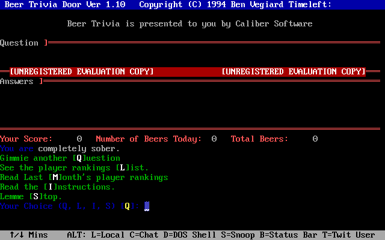Click the Your Choice input cursor
Image resolution: width=385 pixels, height=240 pixels.
coord(147,206)
